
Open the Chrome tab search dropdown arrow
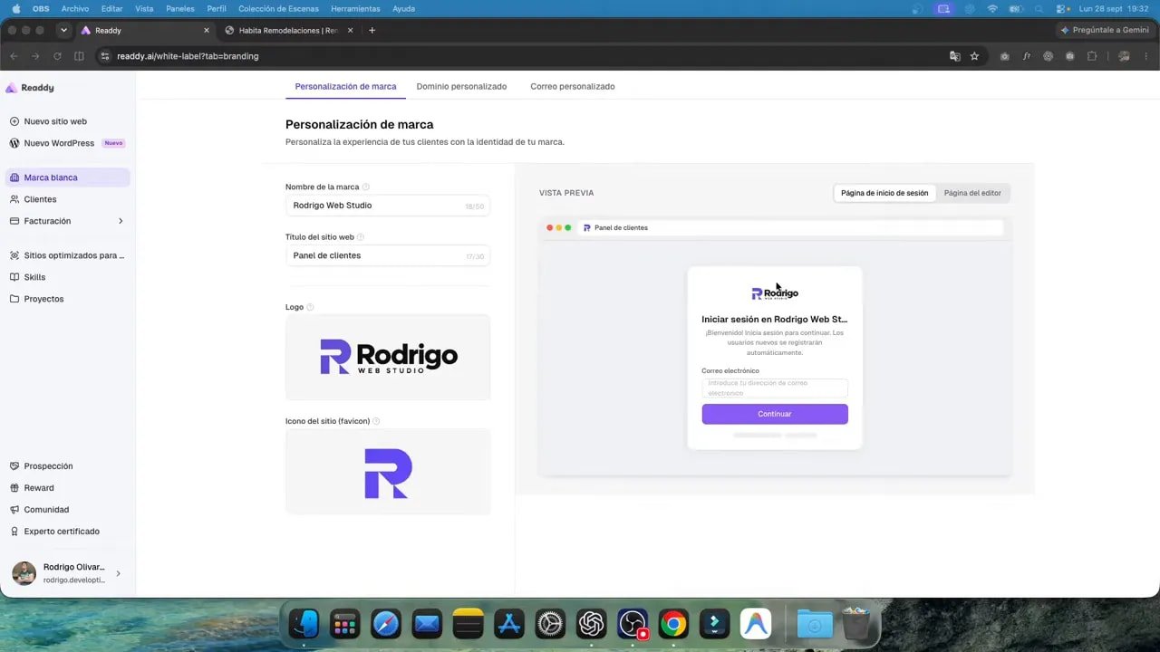tap(63, 30)
